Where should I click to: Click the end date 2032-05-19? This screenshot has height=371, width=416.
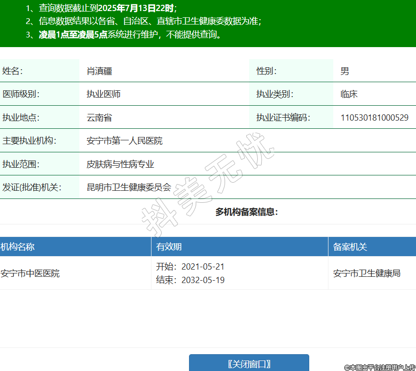point(202,280)
